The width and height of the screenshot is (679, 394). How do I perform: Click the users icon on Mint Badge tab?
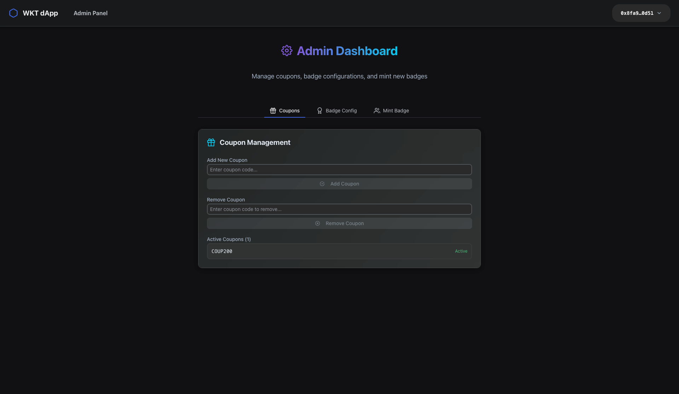377,111
